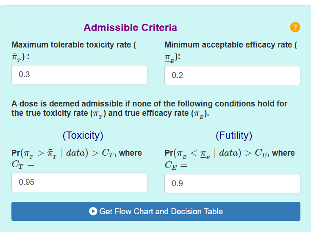Viewport: 311px width, 232px height.
Task: Click the underlined πE symbol under the efficacy label
Action: (169, 58)
